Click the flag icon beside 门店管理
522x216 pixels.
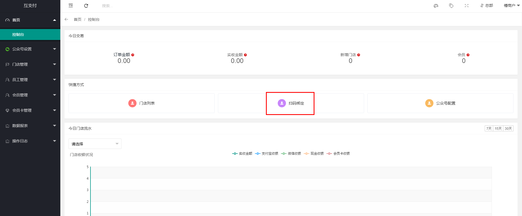coord(7,64)
